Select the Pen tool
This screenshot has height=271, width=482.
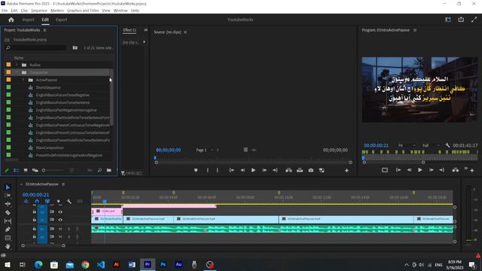[x=8, y=229]
